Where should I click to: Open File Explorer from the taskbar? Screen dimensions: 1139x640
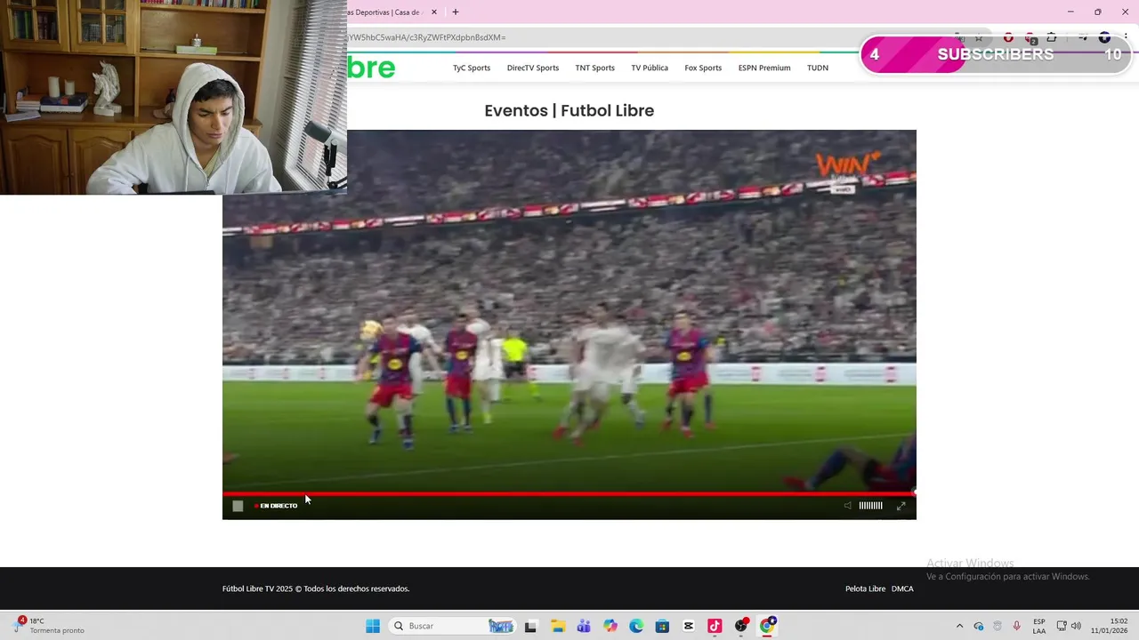pos(557,626)
